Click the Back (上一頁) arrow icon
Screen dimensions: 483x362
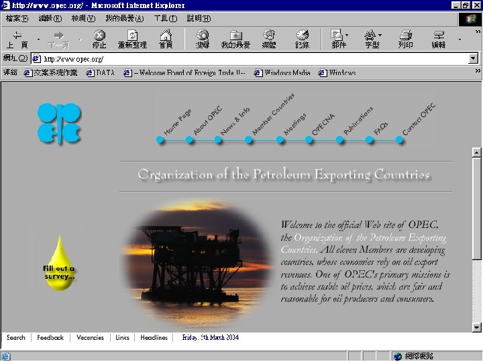[17, 35]
